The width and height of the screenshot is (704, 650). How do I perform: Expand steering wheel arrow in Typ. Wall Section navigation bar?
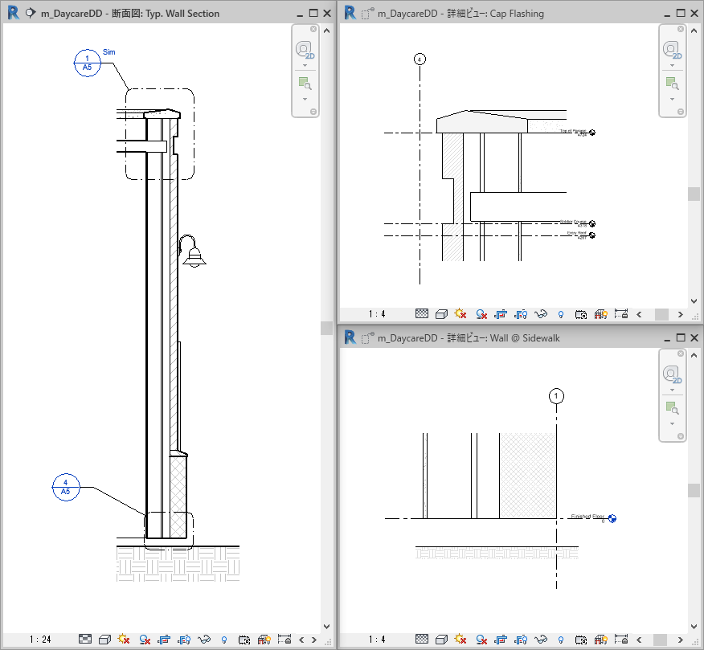tap(305, 66)
